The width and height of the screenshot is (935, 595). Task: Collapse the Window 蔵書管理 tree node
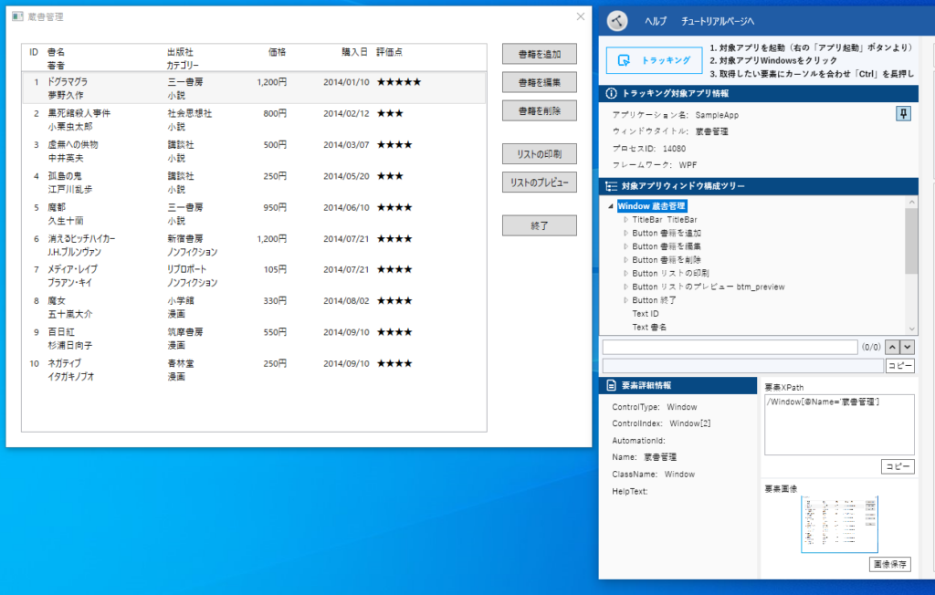[610, 206]
